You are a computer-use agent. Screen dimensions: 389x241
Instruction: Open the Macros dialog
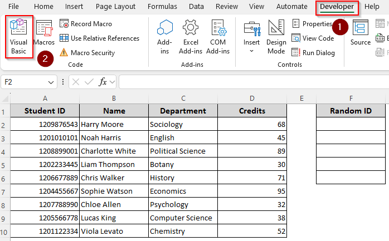pyautogui.click(x=44, y=33)
